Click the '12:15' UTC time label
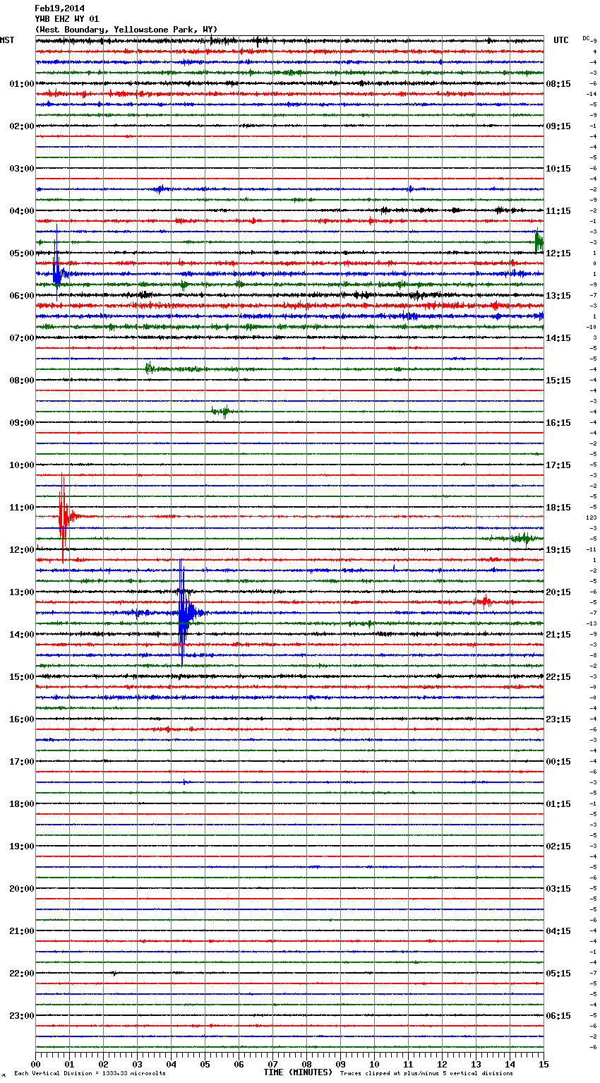 point(558,253)
